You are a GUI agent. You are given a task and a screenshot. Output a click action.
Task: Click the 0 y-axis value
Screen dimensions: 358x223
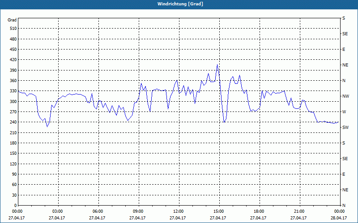pyautogui.click(x=15, y=206)
